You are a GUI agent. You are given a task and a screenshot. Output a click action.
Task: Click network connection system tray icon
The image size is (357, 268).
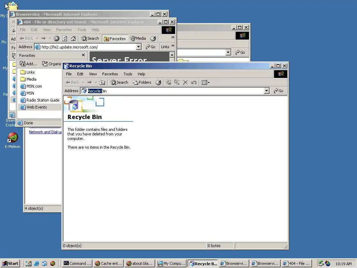(321, 263)
